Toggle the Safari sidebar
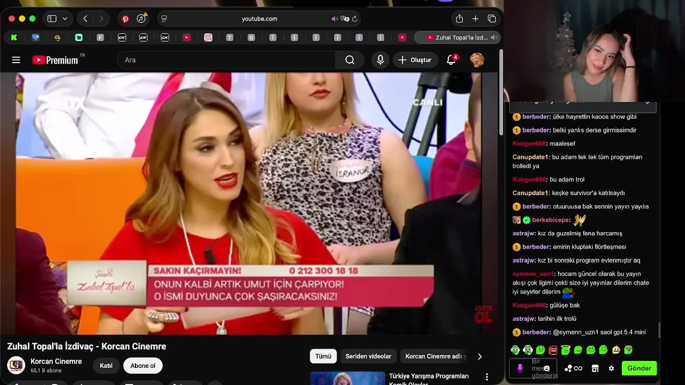685x385 pixels. [52, 19]
